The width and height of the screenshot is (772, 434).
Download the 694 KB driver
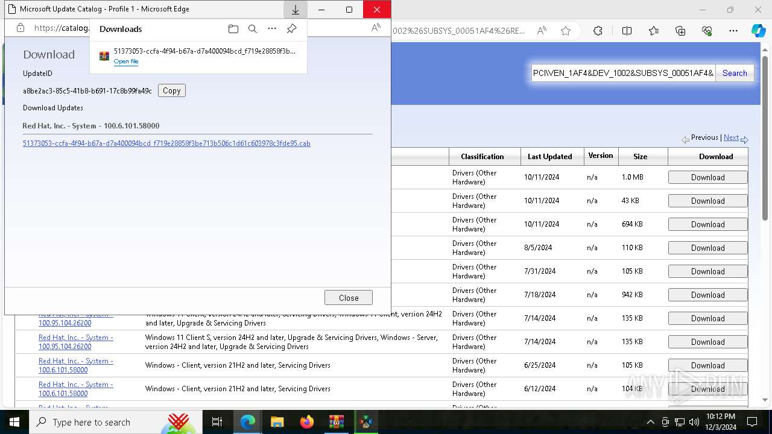coord(707,224)
